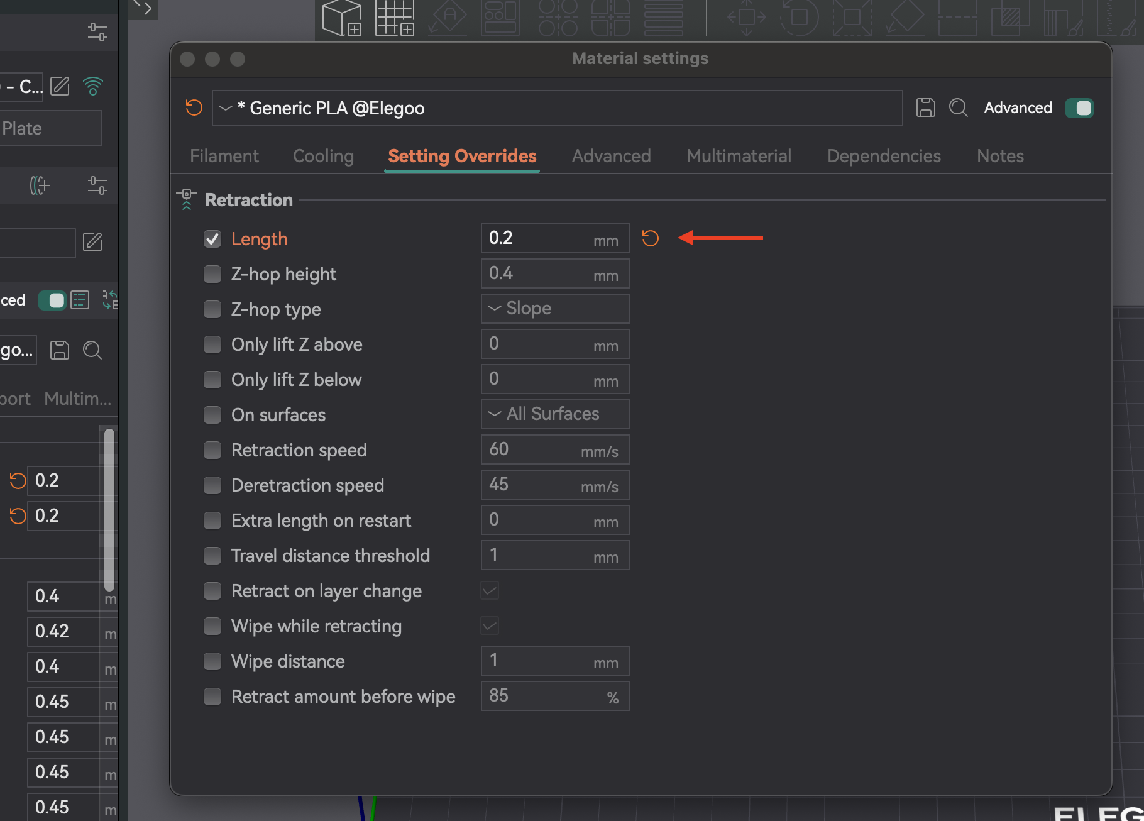This screenshot has width=1144, height=821.
Task: Open the settings sliders icon at the sidebar top
Action: point(97,32)
